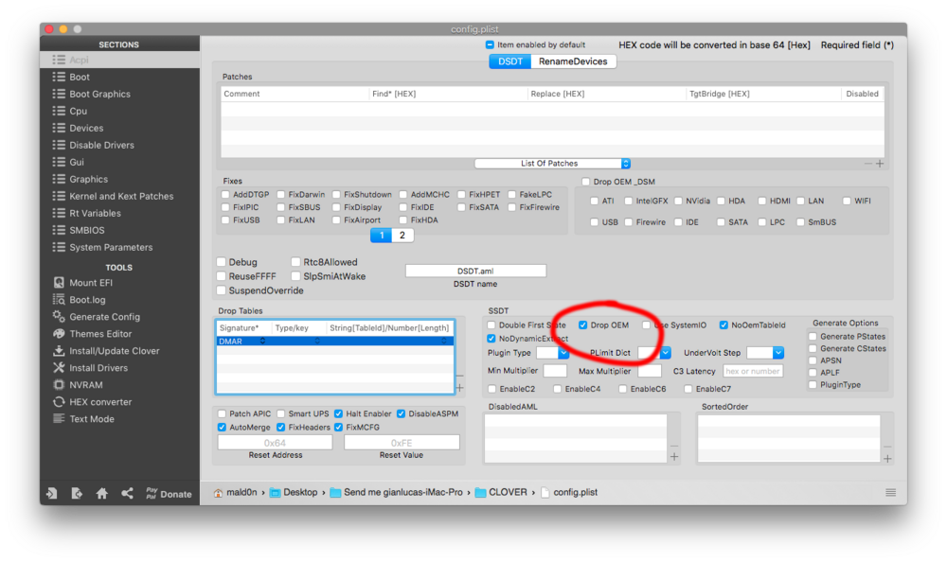The height and width of the screenshot is (562, 947).
Task: Switch to the RenameDevices tab
Action: [574, 61]
